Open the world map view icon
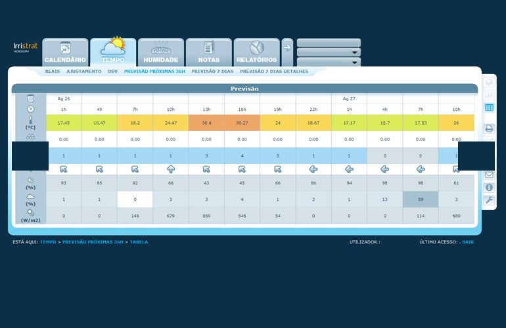Viewport: 506px width, 328px height. tap(489, 83)
